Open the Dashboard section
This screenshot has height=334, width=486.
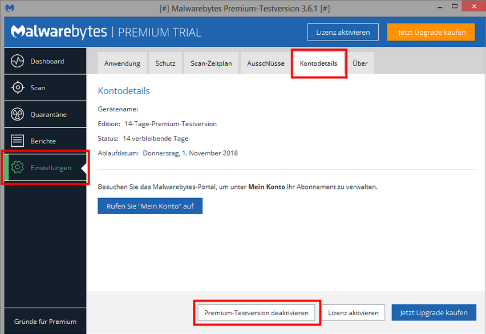coord(45,61)
